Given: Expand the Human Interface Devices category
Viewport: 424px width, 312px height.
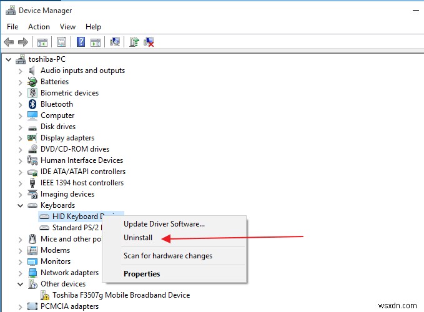Looking at the screenshot, I should (x=20, y=161).
